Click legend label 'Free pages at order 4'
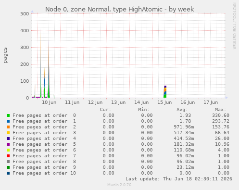239x190 pixels. pyautogui.click(x=44, y=139)
